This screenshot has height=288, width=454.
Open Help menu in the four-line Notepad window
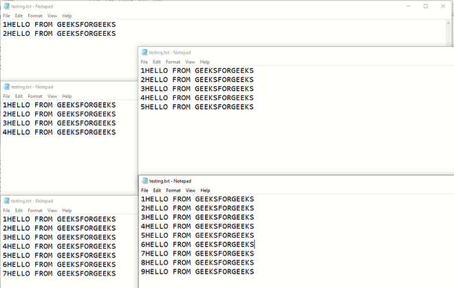pos(67,96)
